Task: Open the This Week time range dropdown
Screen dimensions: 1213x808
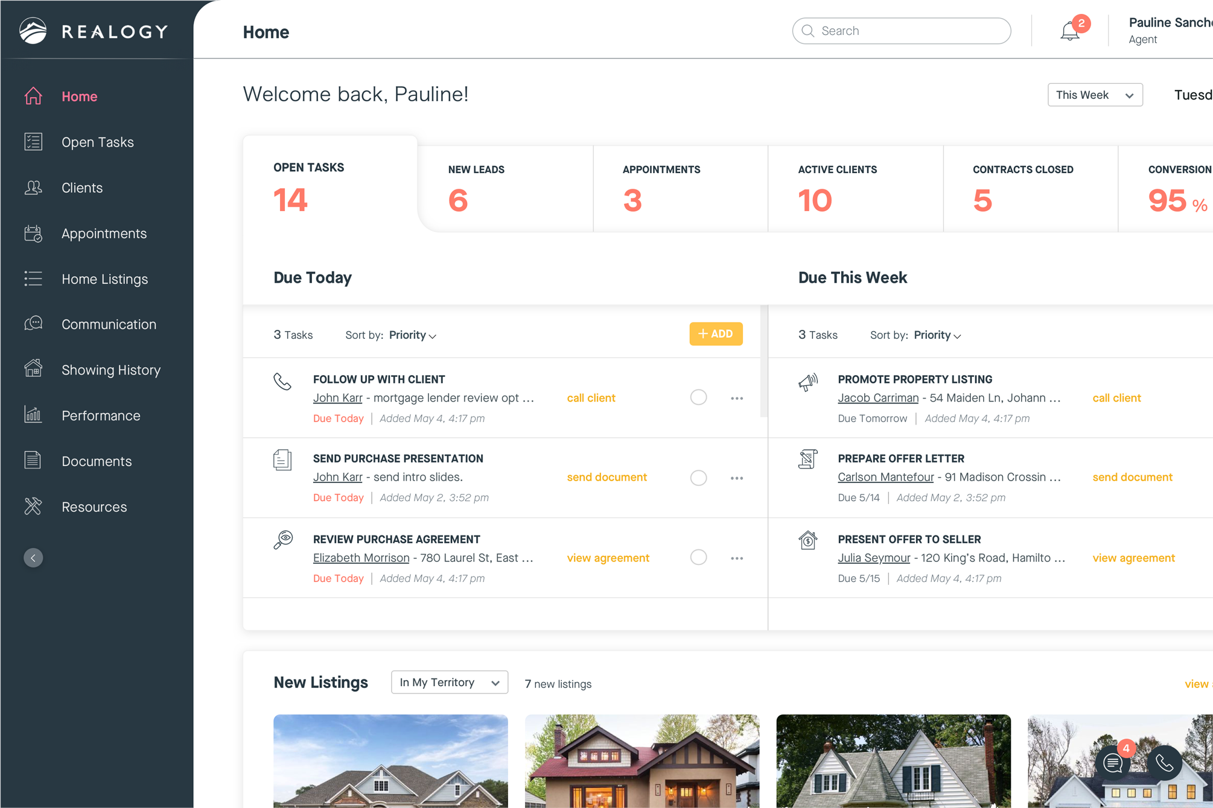Action: click(1095, 95)
